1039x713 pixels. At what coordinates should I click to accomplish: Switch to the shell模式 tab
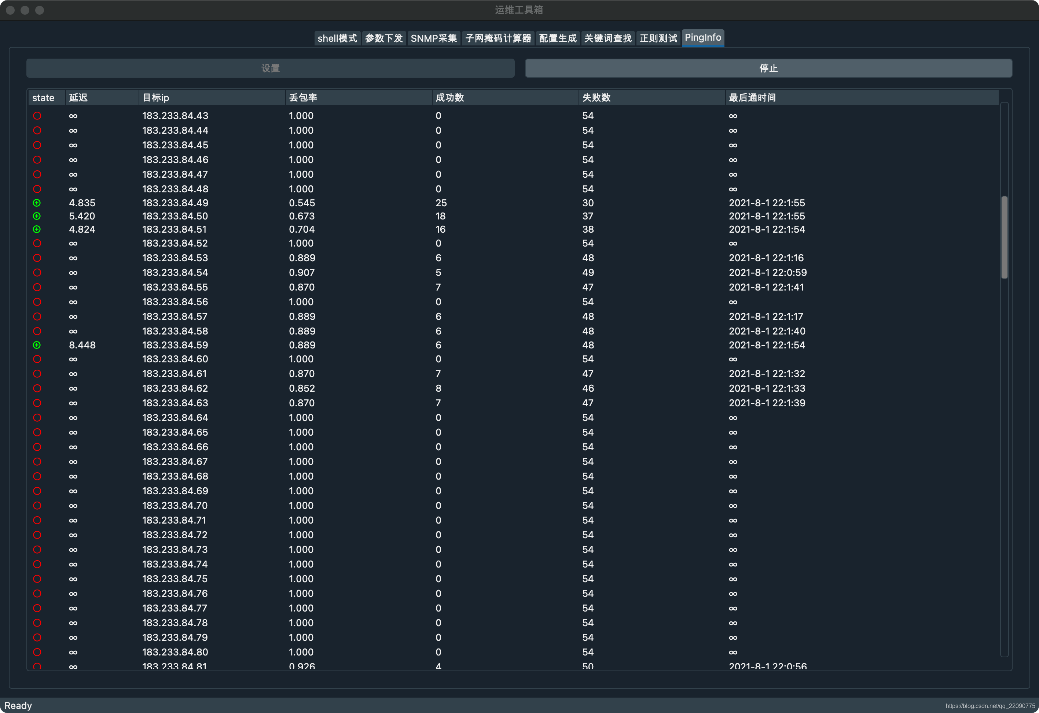point(337,38)
